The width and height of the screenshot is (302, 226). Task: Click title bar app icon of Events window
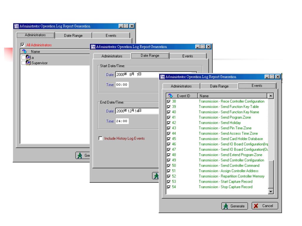point(163,77)
